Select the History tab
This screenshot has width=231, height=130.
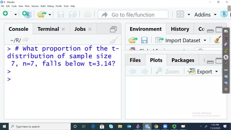[180, 29]
